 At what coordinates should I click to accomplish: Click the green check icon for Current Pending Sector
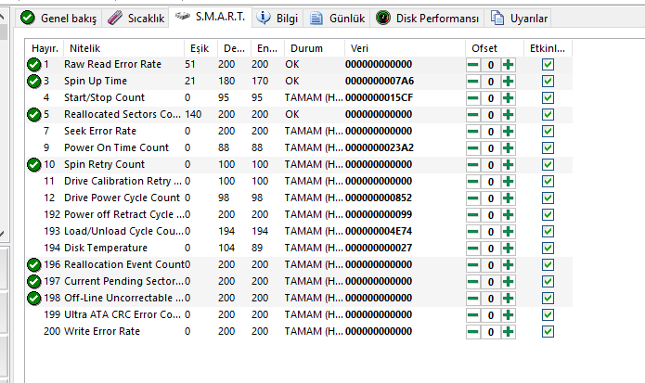tap(33, 282)
